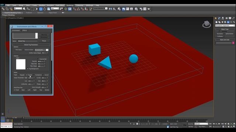
Task: Open the Customize menu
Action: click(x=80, y=5)
